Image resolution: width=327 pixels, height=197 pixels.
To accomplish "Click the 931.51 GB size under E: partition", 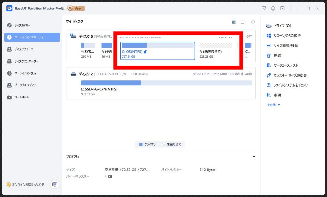I will coord(88,94).
